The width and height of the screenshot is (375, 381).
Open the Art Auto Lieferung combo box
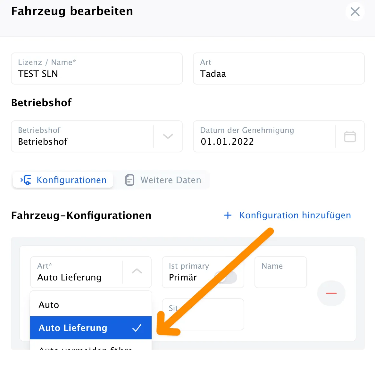pos(91,272)
